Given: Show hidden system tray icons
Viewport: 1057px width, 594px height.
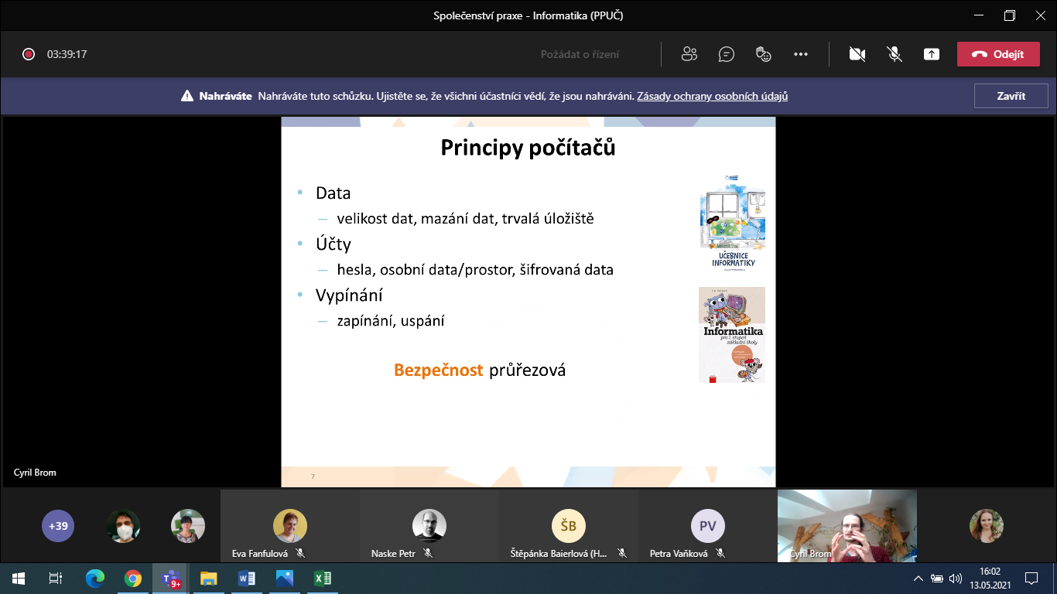Looking at the screenshot, I should [918, 578].
